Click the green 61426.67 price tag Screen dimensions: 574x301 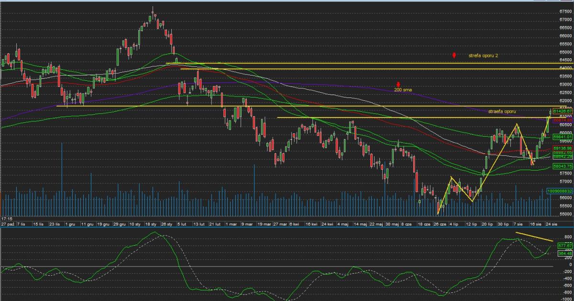[x=563, y=111]
